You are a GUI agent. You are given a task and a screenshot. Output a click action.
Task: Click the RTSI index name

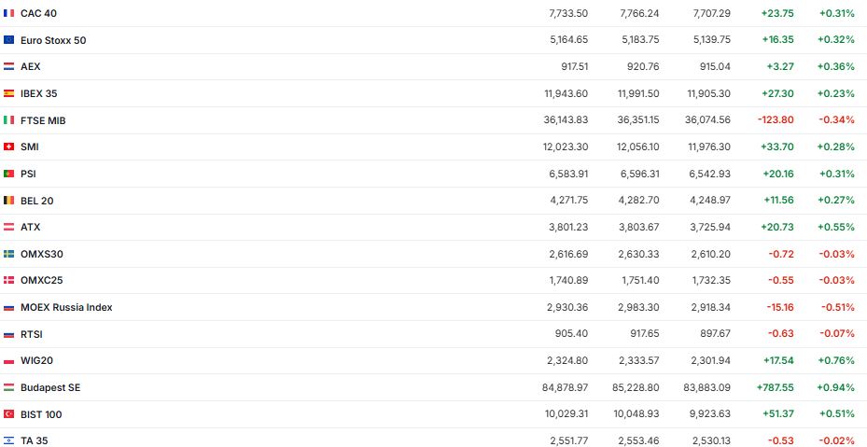32,334
